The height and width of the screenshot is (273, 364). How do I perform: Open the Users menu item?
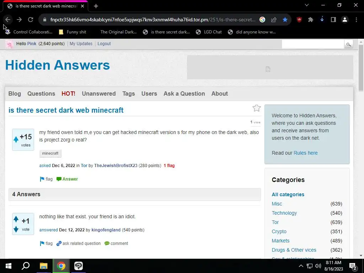(x=149, y=93)
